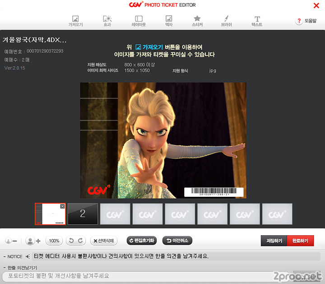The image size is (325, 284).
Task: Zoom out with the small person minus icon
Action: tap(11, 241)
